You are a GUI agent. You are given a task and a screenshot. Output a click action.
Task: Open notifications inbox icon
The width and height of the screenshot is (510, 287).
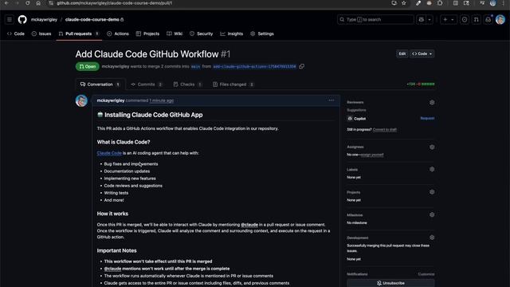click(488, 19)
